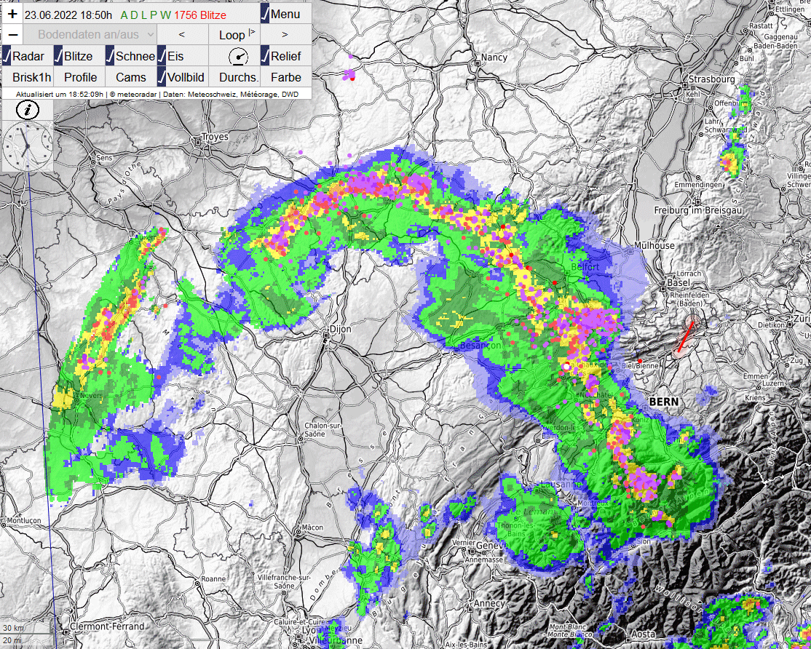Toggle the Menu checkbox

click(285, 14)
